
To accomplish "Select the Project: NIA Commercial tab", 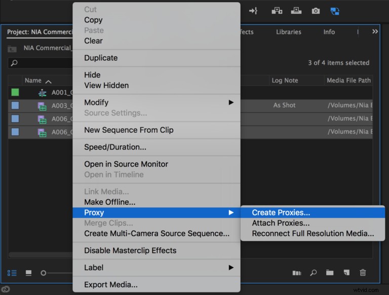I will click(40, 32).
